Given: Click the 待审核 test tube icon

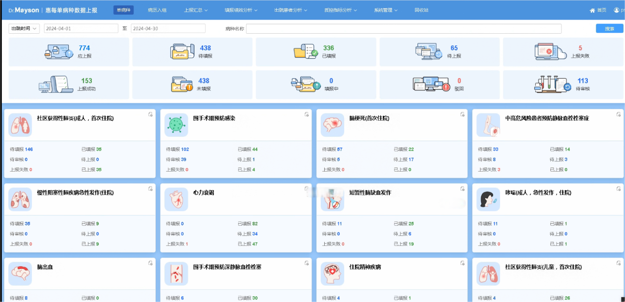Looking at the screenshot, I should coord(552,84).
